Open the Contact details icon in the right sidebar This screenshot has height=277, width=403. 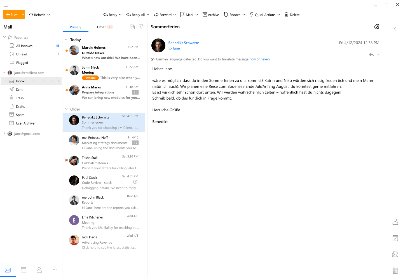[x=395, y=221]
